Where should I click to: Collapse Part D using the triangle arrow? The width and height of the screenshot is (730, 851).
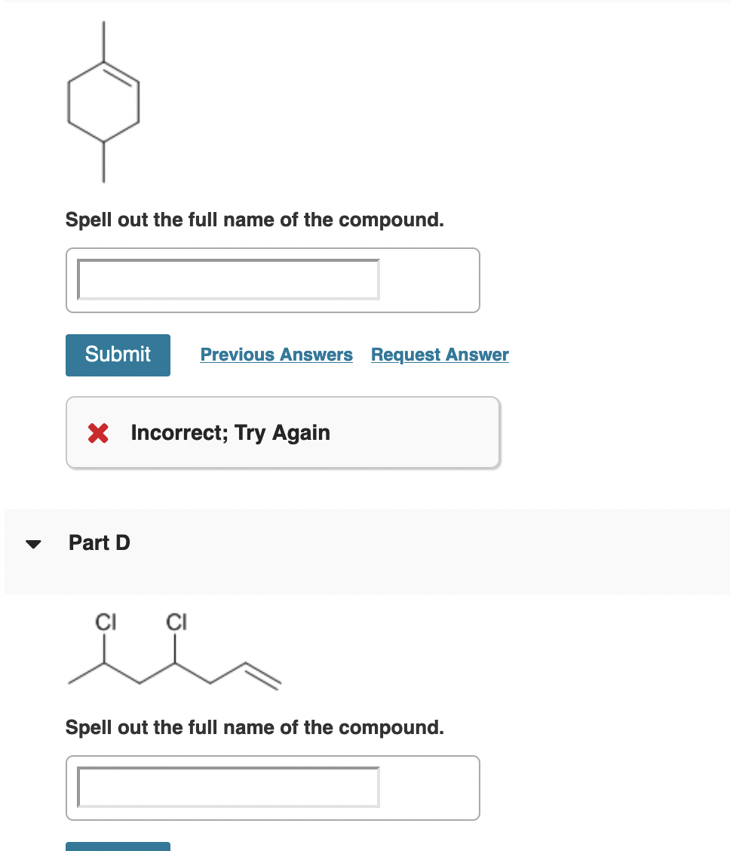click(32, 543)
